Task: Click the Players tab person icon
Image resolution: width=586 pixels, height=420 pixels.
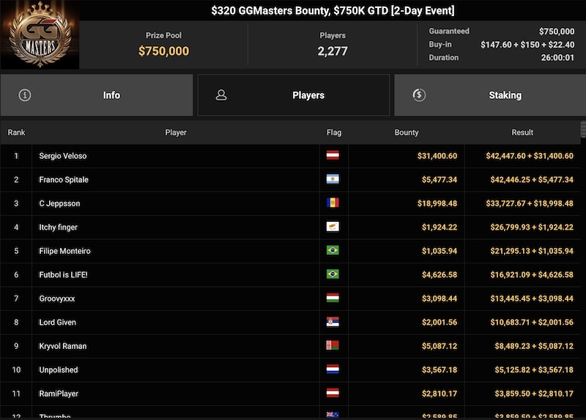Action: (221, 95)
